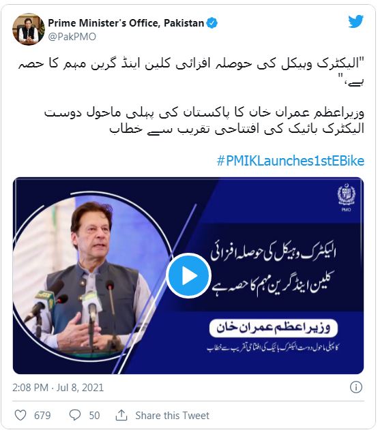
Task: Click the PMO emblem in the video
Action: tap(346, 198)
